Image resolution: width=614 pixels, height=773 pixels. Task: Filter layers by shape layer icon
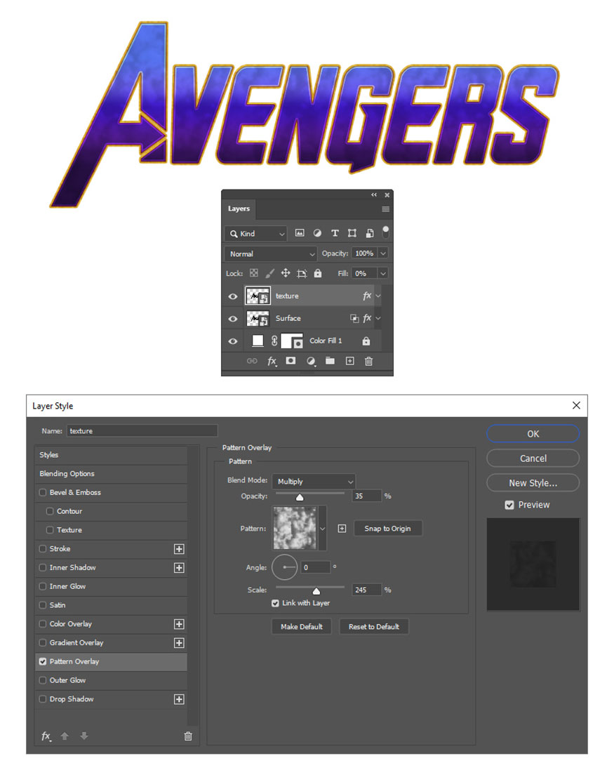pos(352,233)
